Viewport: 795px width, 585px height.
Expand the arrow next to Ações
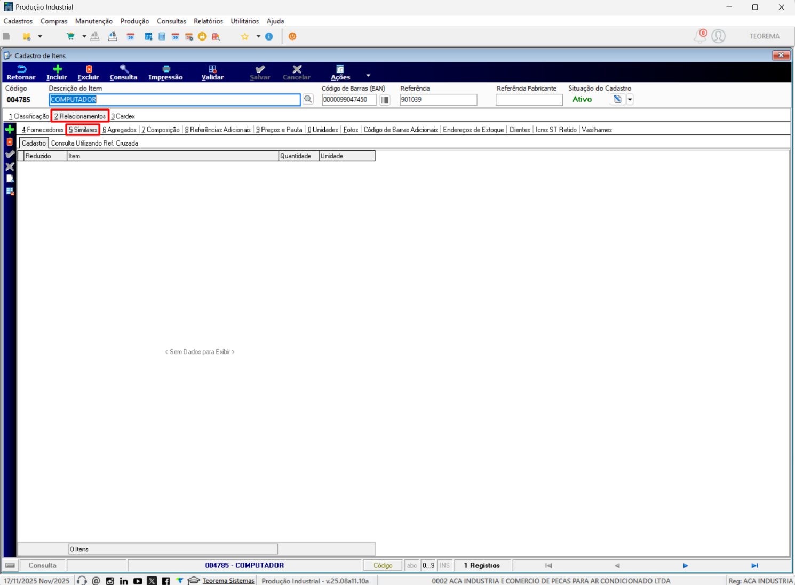368,75
